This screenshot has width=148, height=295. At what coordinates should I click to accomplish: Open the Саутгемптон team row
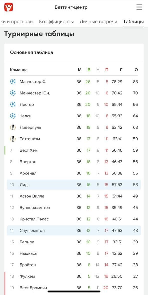(74, 231)
